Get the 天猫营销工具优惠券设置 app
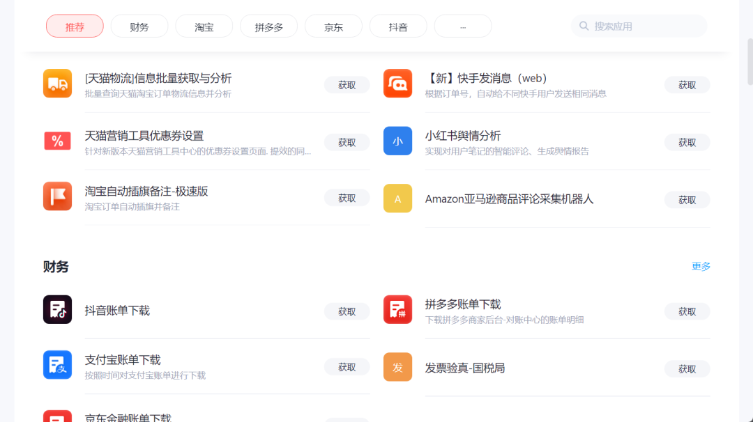The width and height of the screenshot is (753, 422). click(x=347, y=143)
